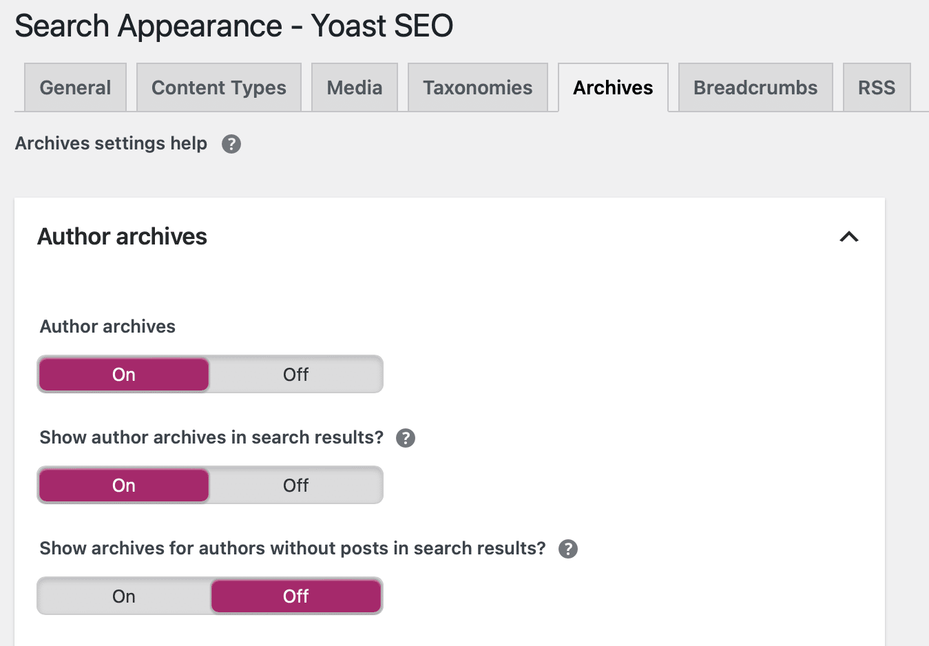Click help icon next to authors without posts setting
The height and width of the screenshot is (646, 929).
pyautogui.click(x=567, y=549)
